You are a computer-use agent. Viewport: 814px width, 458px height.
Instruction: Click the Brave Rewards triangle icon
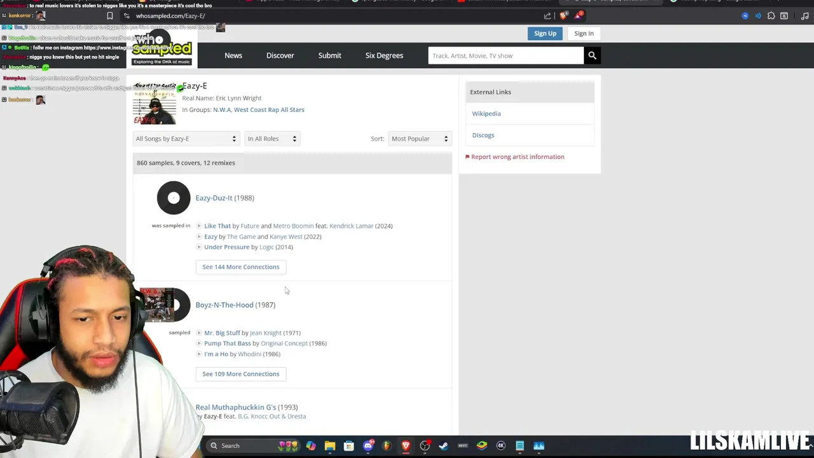tap(578, 15)
